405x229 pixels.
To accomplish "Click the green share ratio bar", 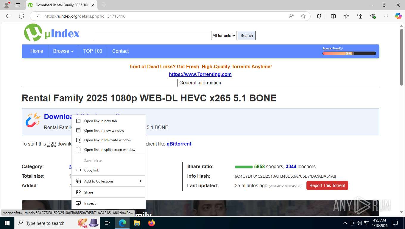I will point(244,167).
